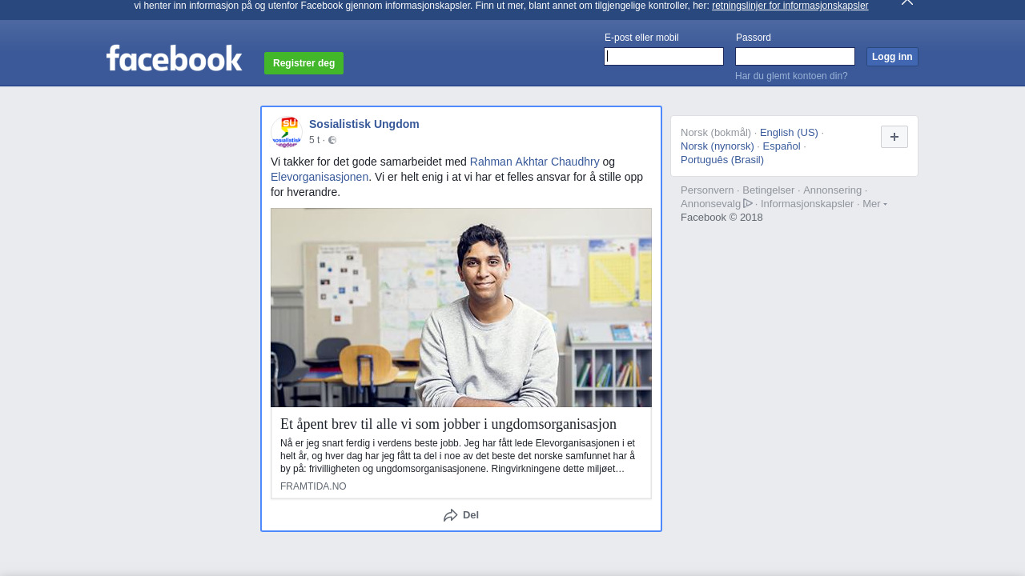Open Har du glemt kontoen din link
The width and height of the screenshot is (1025, 576).
tap(791, 76)
